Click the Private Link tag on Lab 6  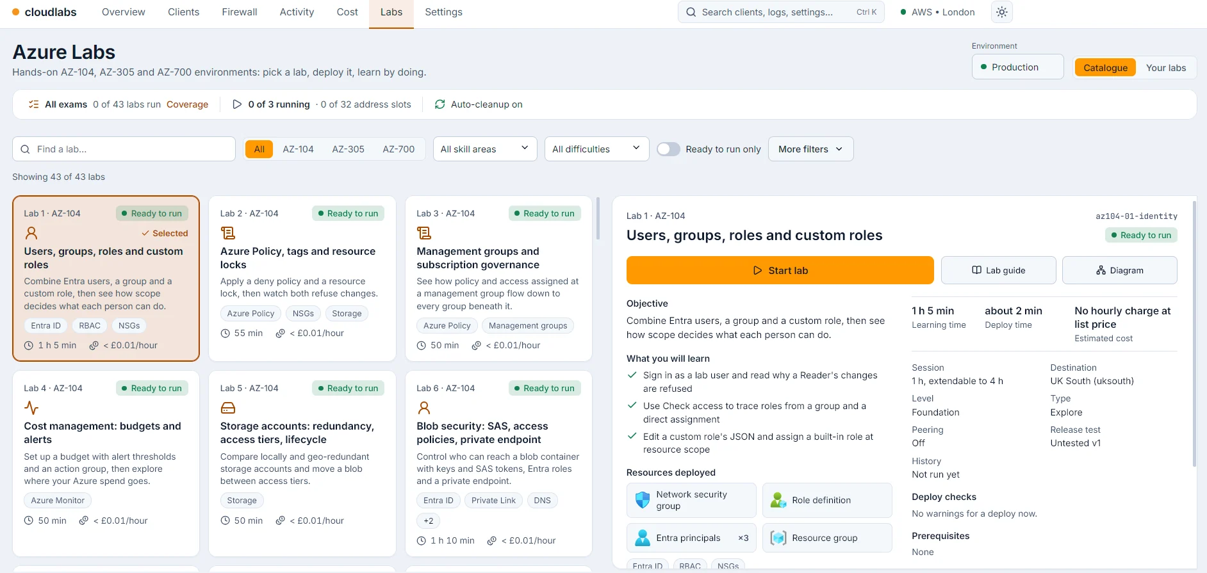pos(493,501)
